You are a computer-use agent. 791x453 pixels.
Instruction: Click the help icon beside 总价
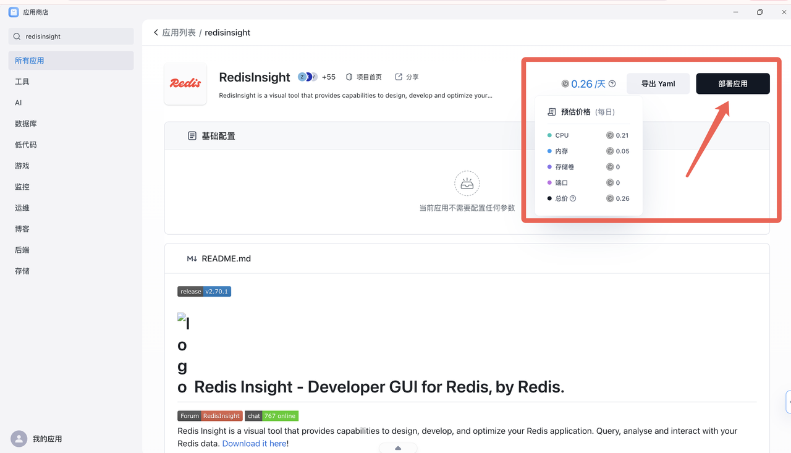pos(573,198)
